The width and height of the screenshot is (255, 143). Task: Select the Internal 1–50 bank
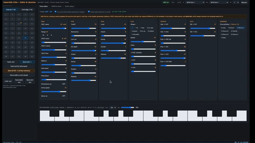click(11, 10)
